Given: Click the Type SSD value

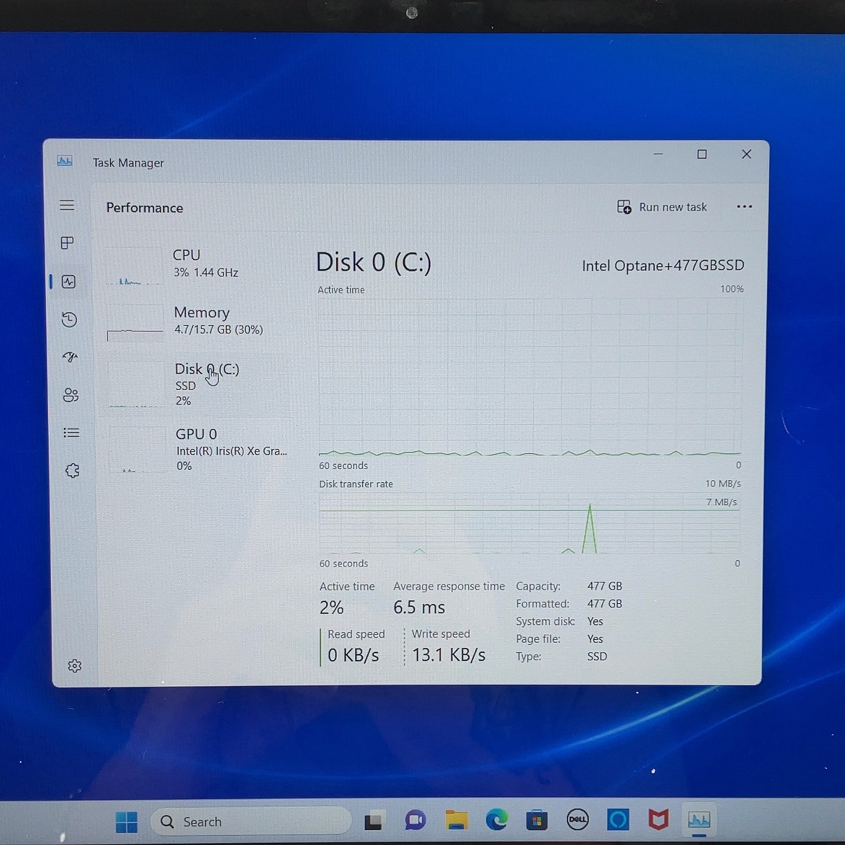Looking at the screenshot, I should [597, 656].
